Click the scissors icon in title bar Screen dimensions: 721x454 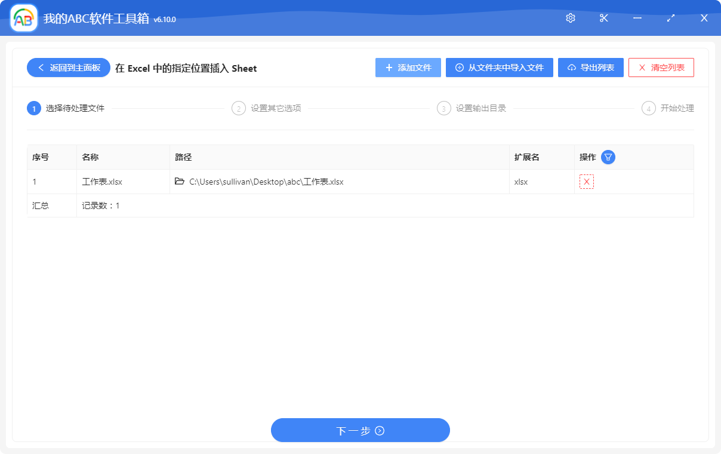pyautogui.click(x=604, y=18)
